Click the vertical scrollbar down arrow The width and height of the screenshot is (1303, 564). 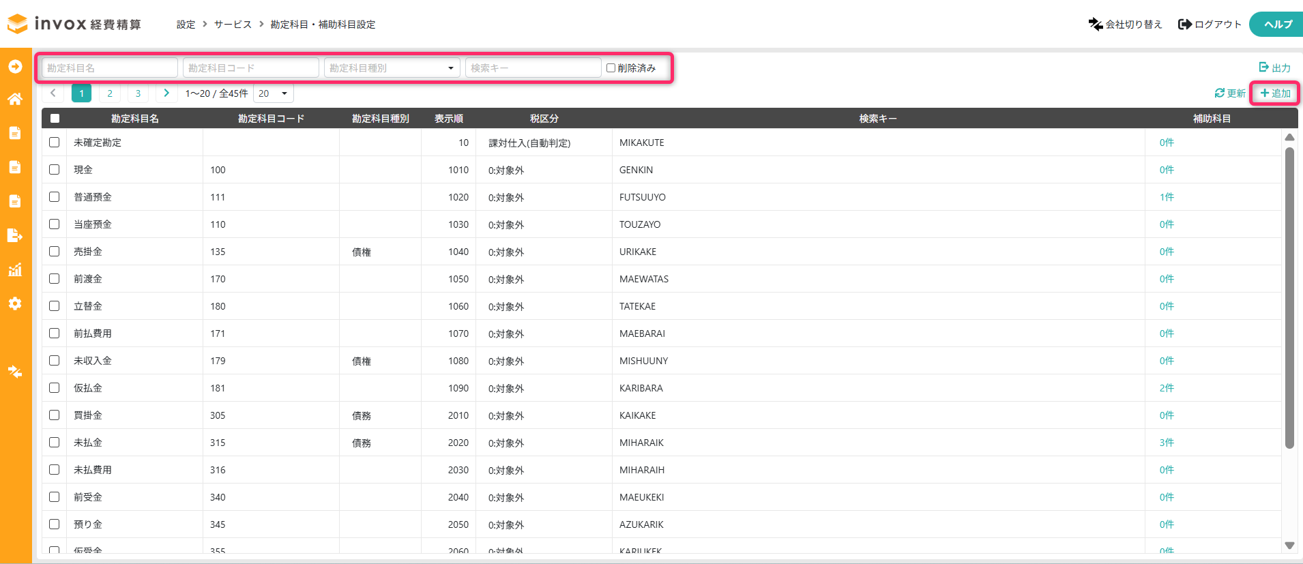[x=1289, y=546]
